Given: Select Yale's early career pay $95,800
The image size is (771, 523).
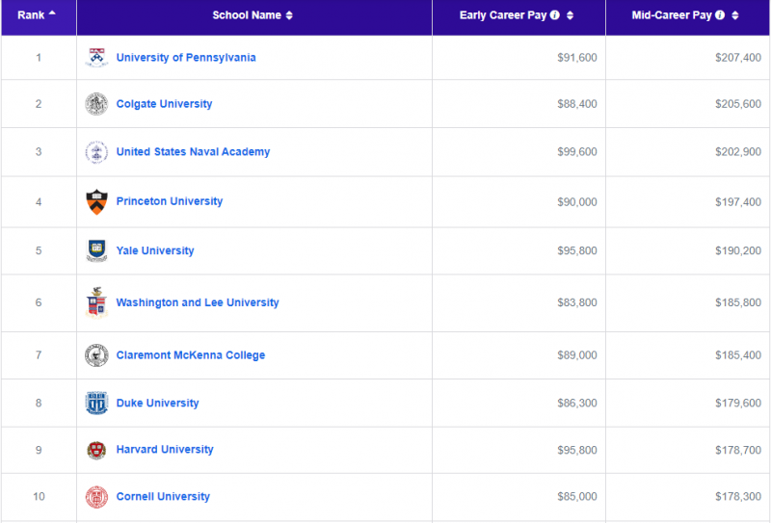Looking at the screenshot, I should (577, 250).
